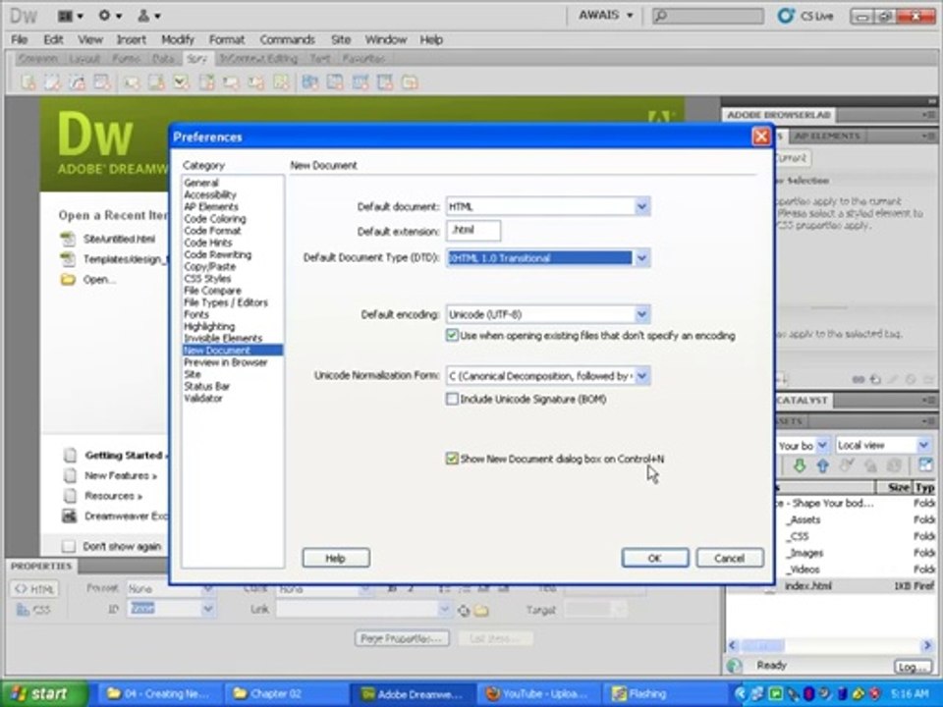Check Don't show again on welcome screen

(x=69, y=546)
